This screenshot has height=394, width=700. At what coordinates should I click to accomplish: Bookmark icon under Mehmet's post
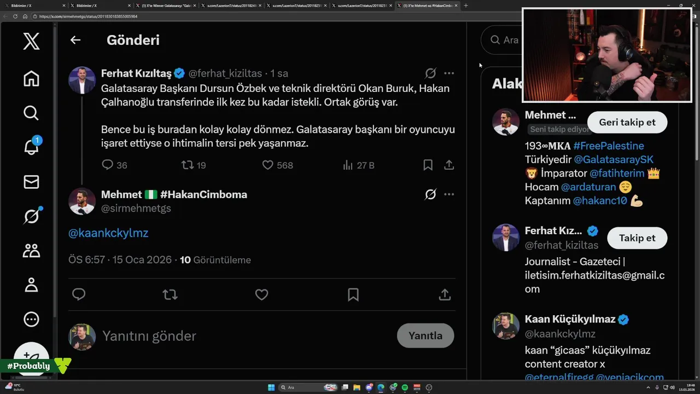[x=353, y=294]
